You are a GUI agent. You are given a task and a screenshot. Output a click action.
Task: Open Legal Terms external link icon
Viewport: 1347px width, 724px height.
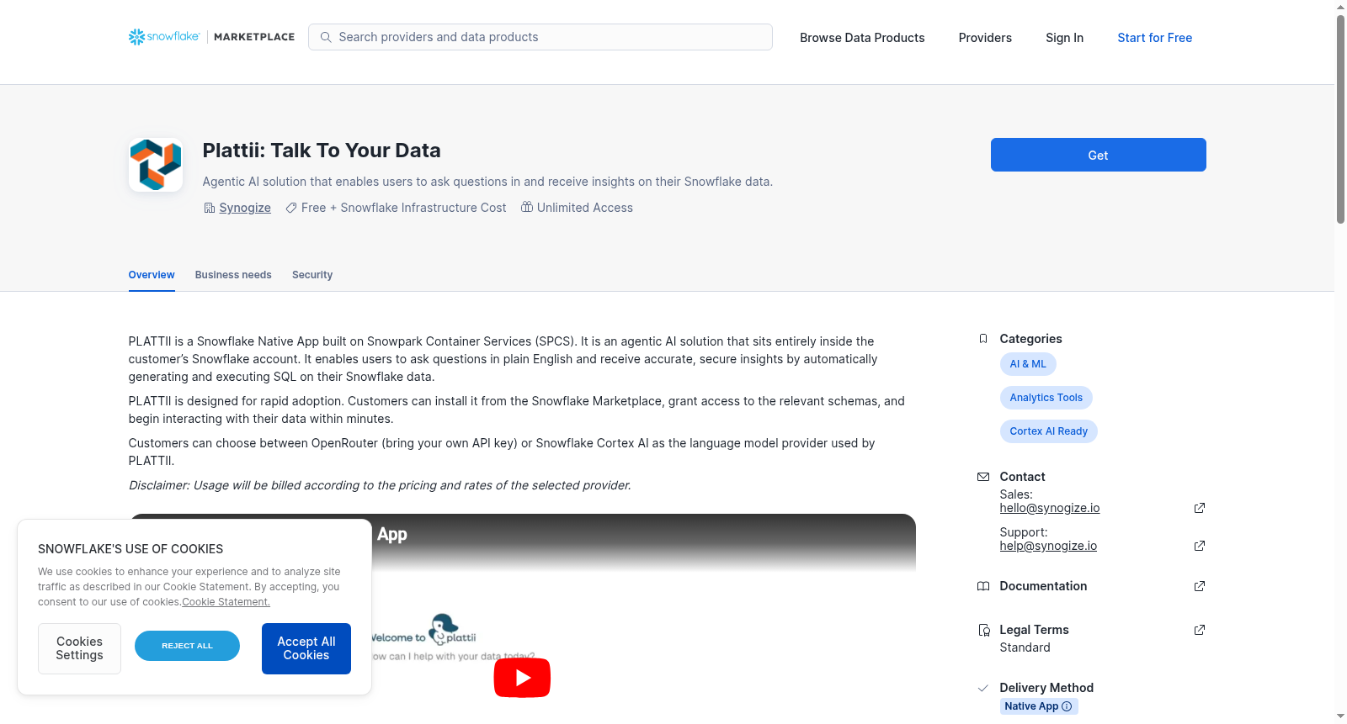pos(1200,630)
